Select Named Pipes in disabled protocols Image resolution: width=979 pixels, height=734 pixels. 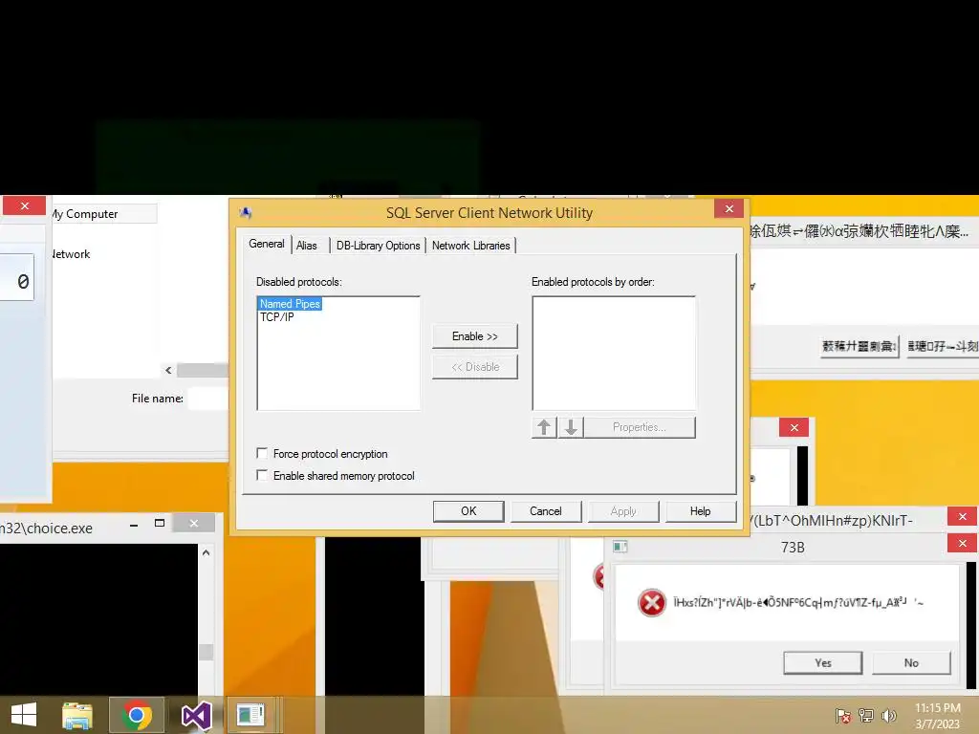tap(291, 304)
